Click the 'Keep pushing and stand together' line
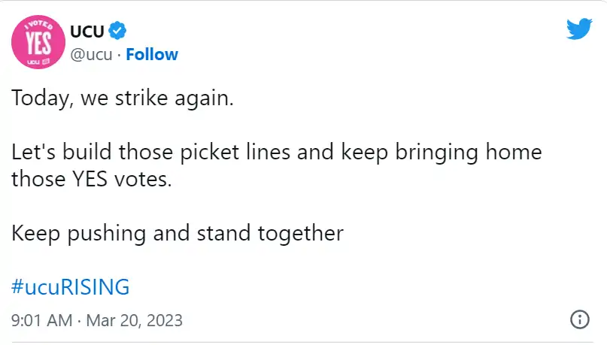 pyautogui.click(x=178, y=233)
